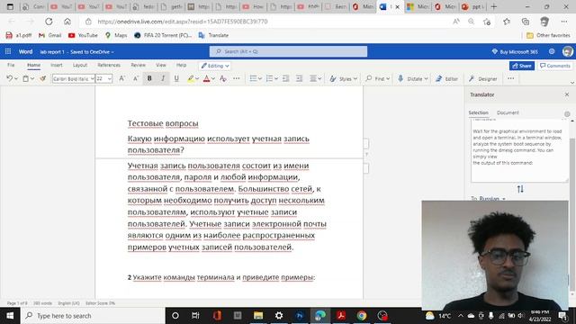Open the Editor pane from the ribbon
Image resolution: width=576 pixels, height=324 pixels.
(x=446, y=78)
